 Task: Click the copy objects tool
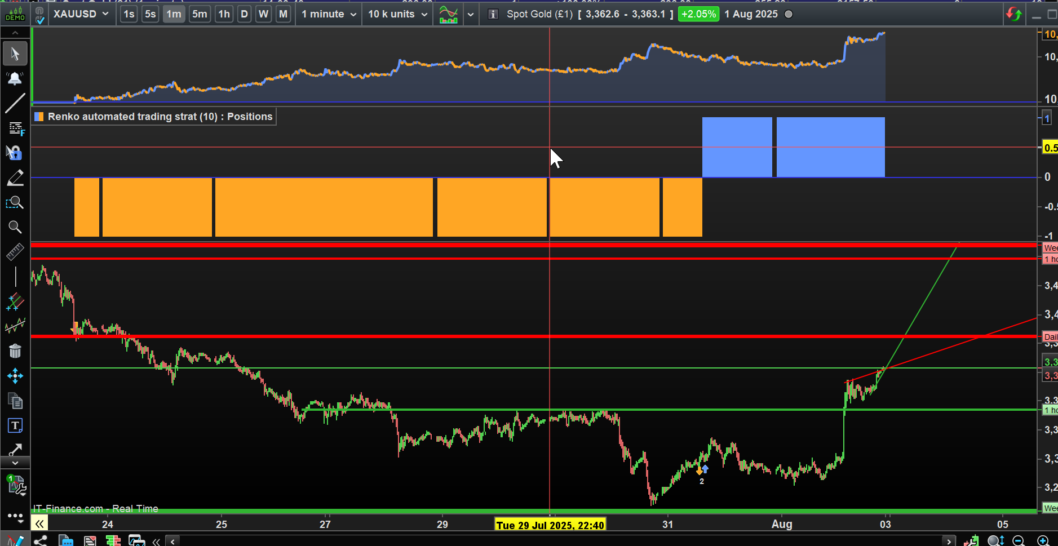15,401
